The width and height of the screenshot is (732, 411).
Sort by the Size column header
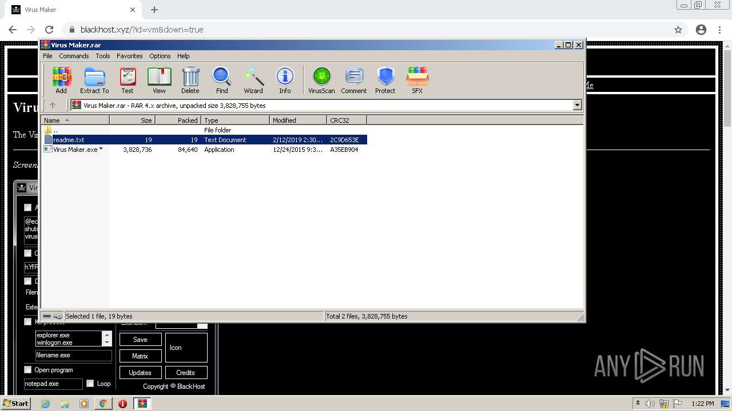pos(133,120)
